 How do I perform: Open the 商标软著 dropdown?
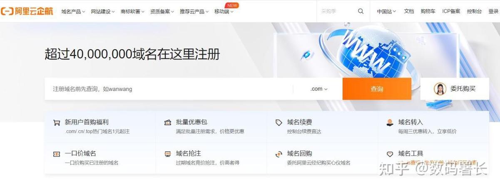click(132, 12)
